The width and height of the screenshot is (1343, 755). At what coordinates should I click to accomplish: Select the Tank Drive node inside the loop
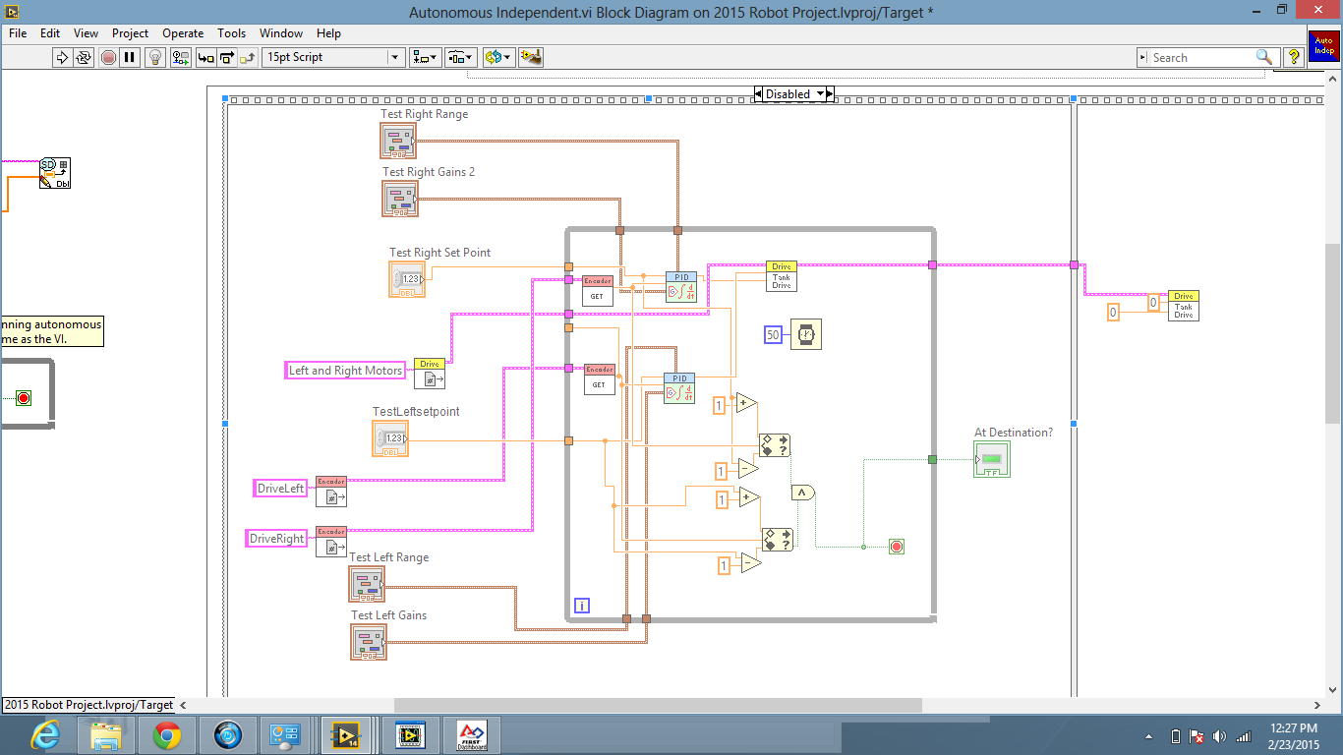(x=782, y=276)
